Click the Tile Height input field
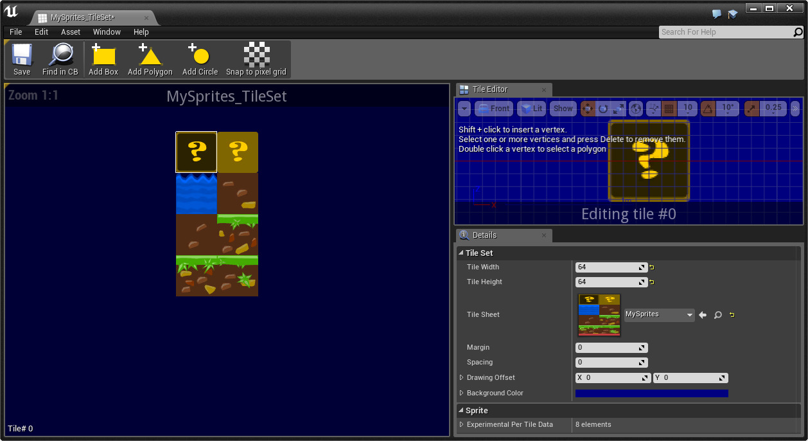 tap(611, 282)
